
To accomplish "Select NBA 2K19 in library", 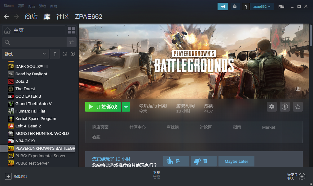I will coord(37,141).
